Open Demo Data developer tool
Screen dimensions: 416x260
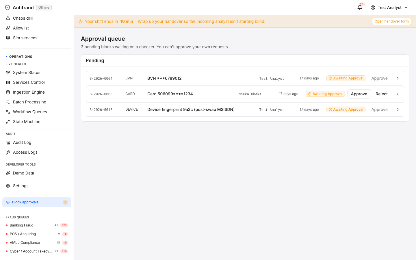point(37,173)
